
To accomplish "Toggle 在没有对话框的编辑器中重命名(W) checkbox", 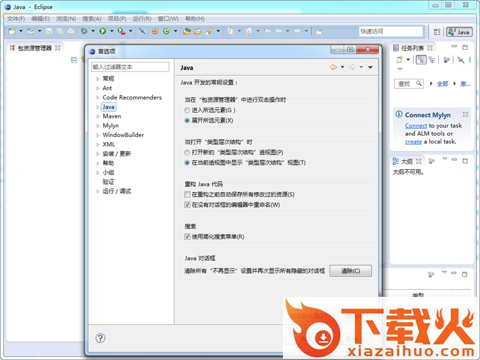I will tap(188, 205).
